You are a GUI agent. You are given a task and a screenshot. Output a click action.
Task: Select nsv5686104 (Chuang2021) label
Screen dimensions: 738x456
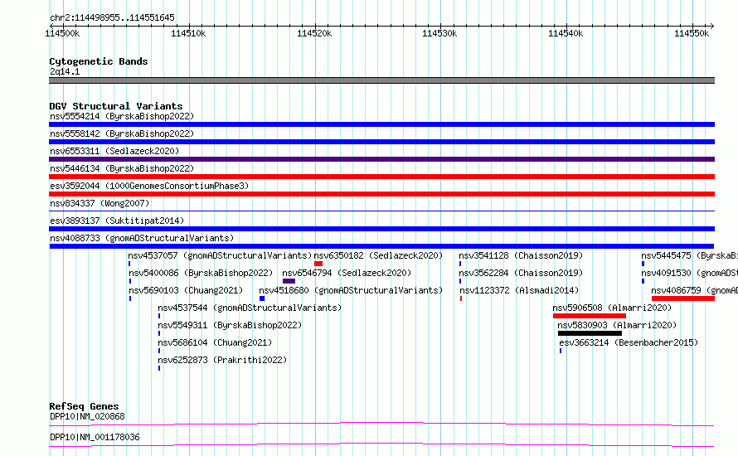tap(215, 342)
